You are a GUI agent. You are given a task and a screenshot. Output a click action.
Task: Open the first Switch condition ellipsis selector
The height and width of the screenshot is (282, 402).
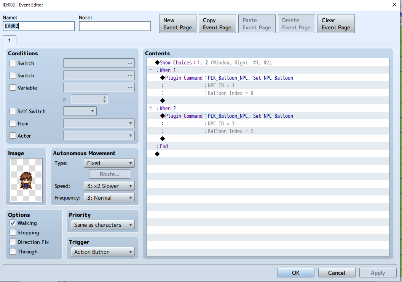[x=130, y=63]
